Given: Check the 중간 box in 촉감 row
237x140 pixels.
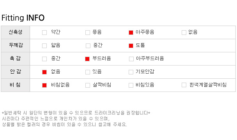Looking at the screenshot, I should [44, 59].
